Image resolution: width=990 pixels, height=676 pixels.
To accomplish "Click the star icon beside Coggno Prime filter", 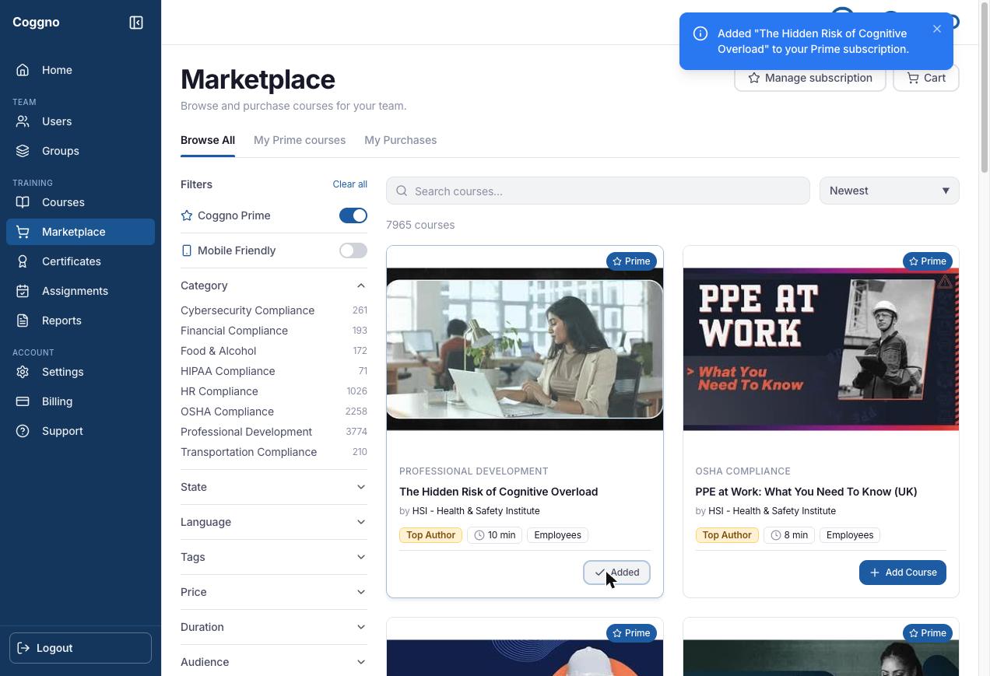I will [x=187, y=215].
